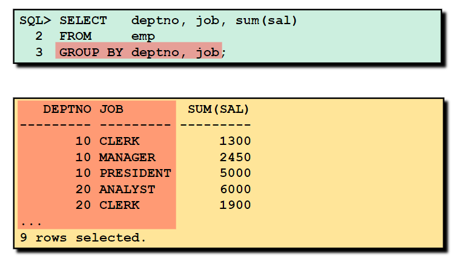The width and height of the screenshot is (459, 256).
Task: Click the emp table name
Action: [x=143, y=36]
